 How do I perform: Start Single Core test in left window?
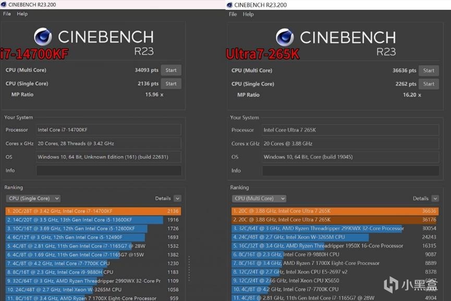coord(171,84)
